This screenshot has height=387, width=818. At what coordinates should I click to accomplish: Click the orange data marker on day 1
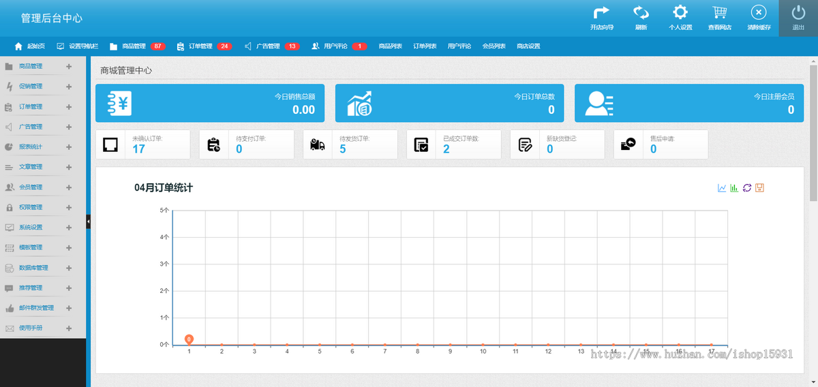point(189,339)
